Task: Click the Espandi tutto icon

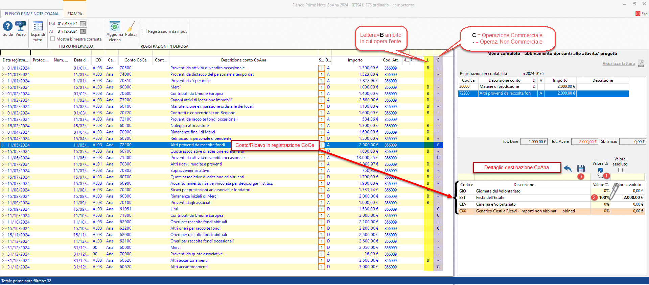Action: pos(38,26)
